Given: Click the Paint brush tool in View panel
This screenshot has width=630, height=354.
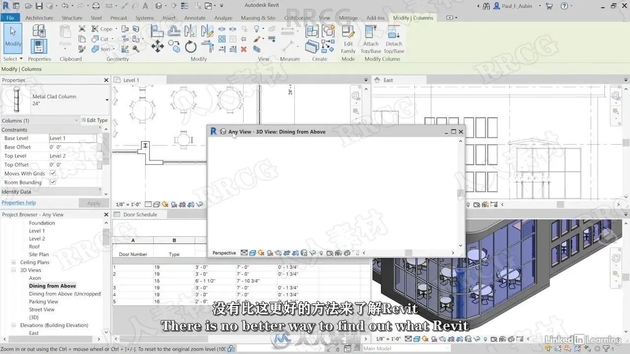Looking at the screenshot, I should 257,39.
